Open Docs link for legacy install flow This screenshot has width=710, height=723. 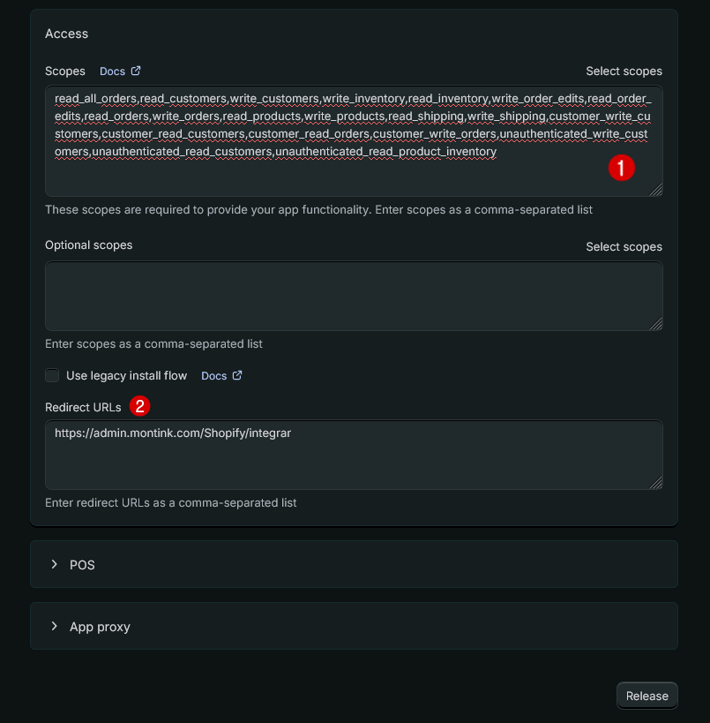tap(214, 375)
